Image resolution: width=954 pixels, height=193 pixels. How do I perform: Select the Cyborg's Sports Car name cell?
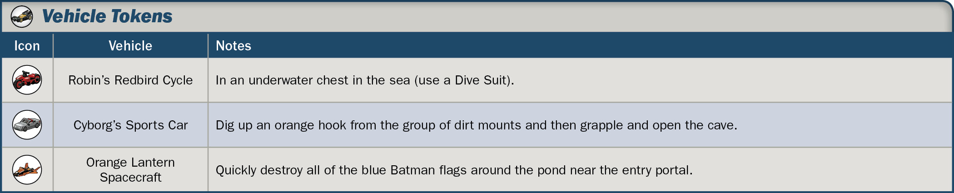tap(130, 125)
